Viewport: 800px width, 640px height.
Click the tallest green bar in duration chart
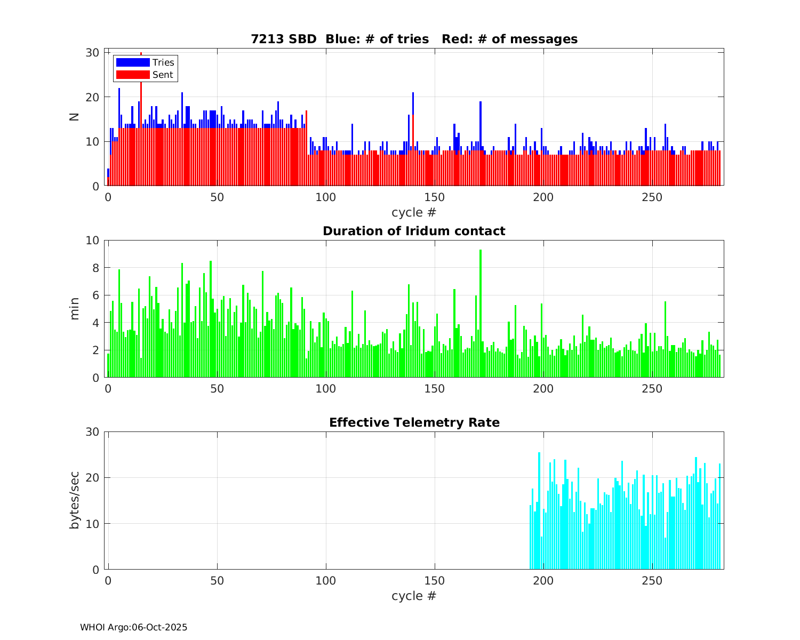[481, 315]
